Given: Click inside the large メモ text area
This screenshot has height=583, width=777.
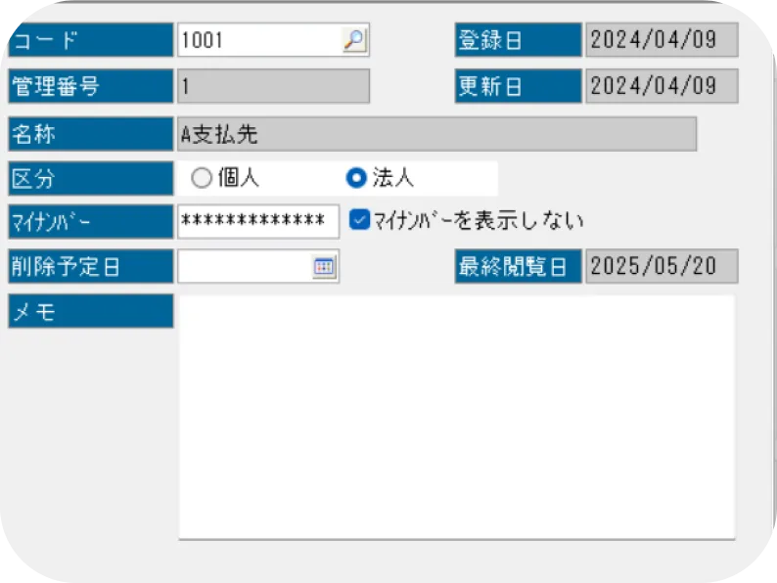Looking at the screenshot, I should tap(456, 417).
